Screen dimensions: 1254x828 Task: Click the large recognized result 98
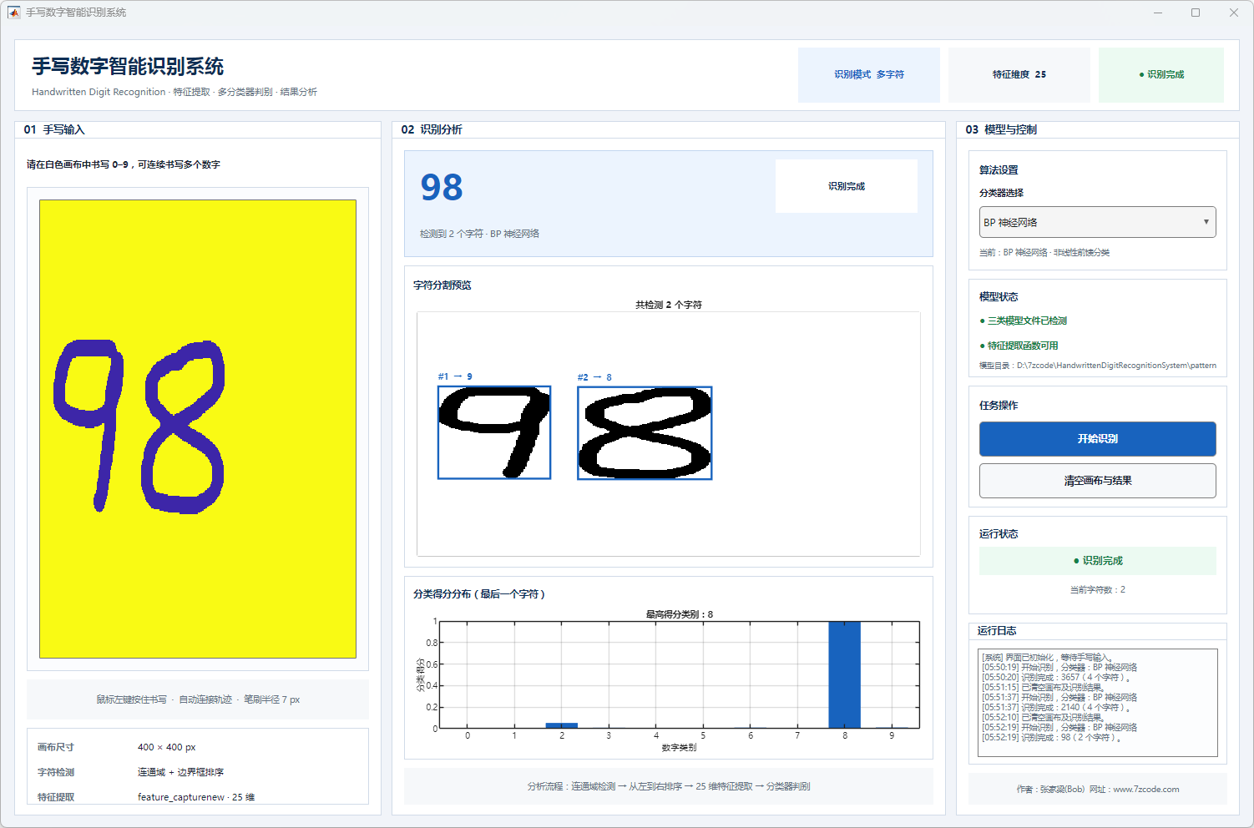pyautogui.click(x=442, y=187)
